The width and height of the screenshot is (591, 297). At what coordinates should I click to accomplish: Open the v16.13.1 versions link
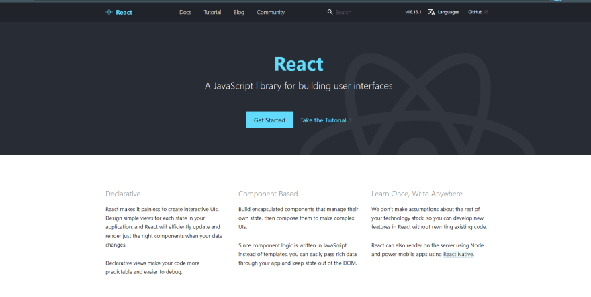pos(413,12)
